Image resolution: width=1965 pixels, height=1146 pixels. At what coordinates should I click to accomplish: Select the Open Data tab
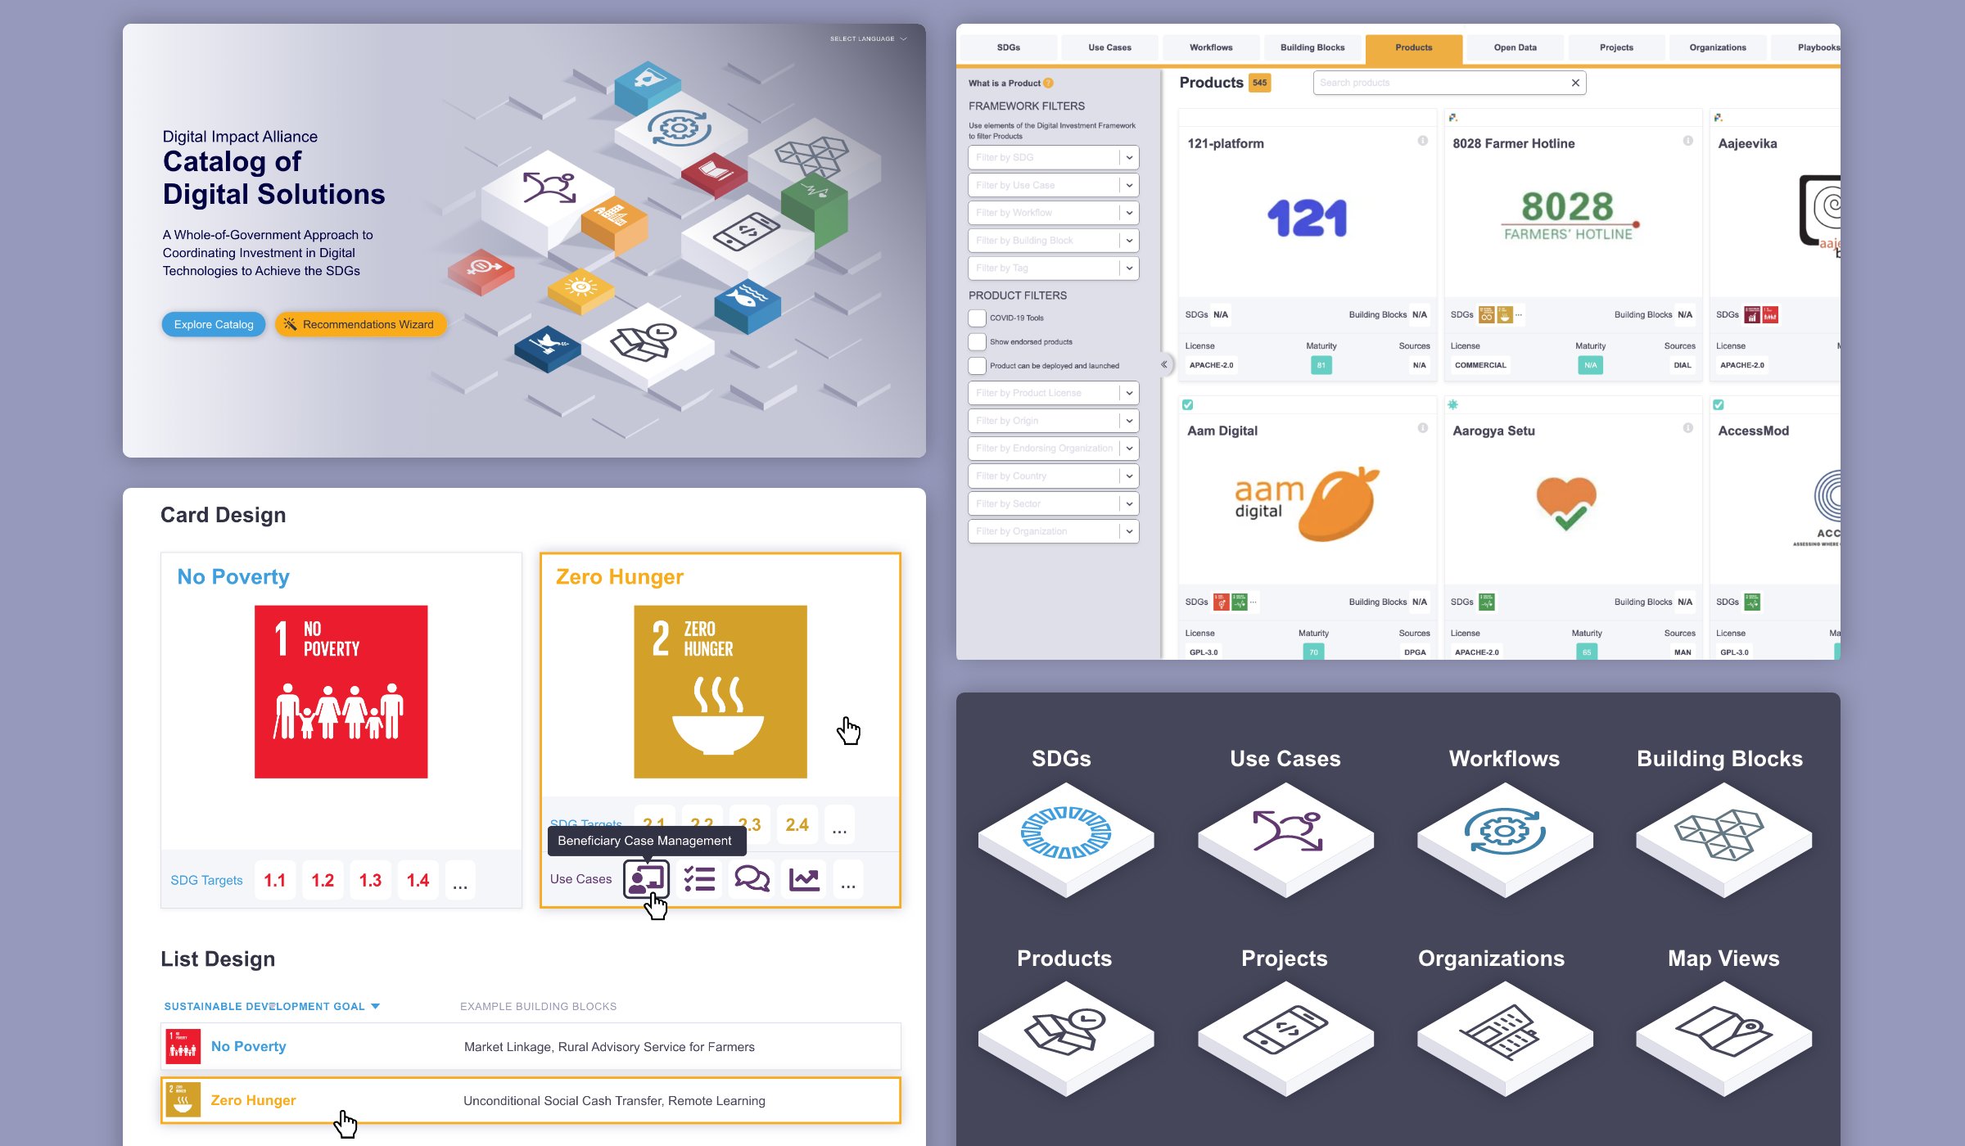coord(1513,47)
